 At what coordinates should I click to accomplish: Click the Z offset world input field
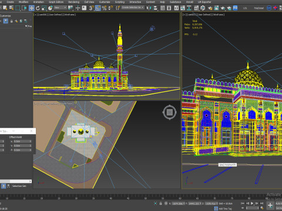click(22, 150)
